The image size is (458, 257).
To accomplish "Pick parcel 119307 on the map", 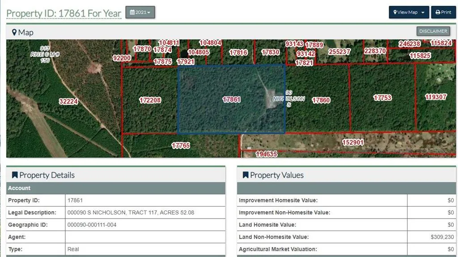I will click(x=436, y=97).
